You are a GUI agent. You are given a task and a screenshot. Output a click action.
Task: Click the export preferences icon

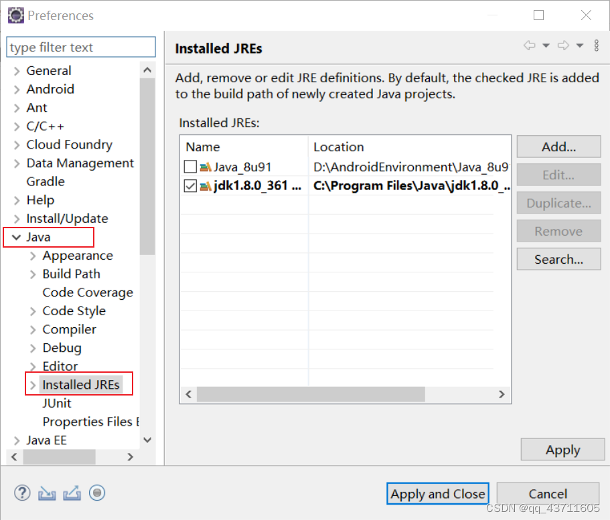(71, 493)
